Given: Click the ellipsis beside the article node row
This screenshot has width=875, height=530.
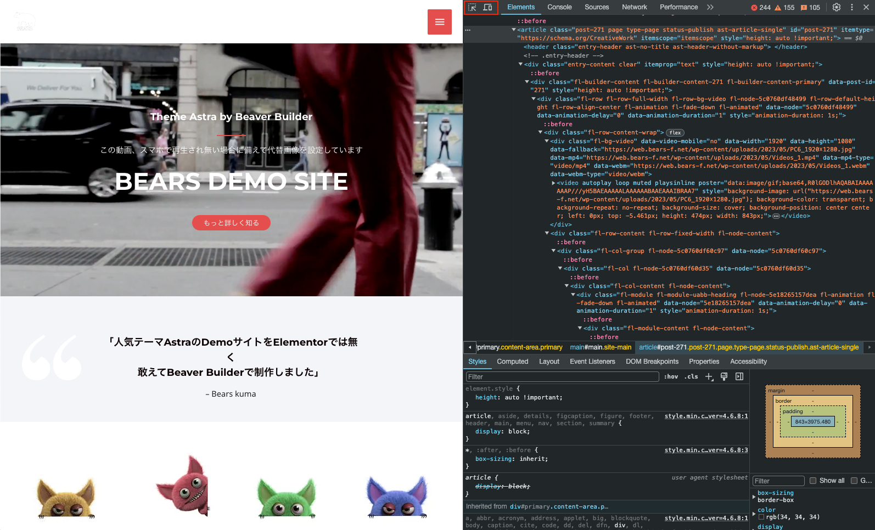Looking at the screenshot, I should (468, 30).
